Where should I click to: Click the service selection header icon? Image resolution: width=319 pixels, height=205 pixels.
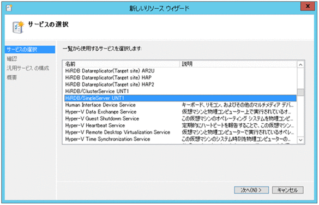coord(18,27)
